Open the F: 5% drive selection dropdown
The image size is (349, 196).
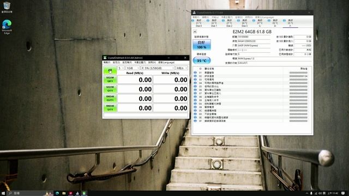158,68
